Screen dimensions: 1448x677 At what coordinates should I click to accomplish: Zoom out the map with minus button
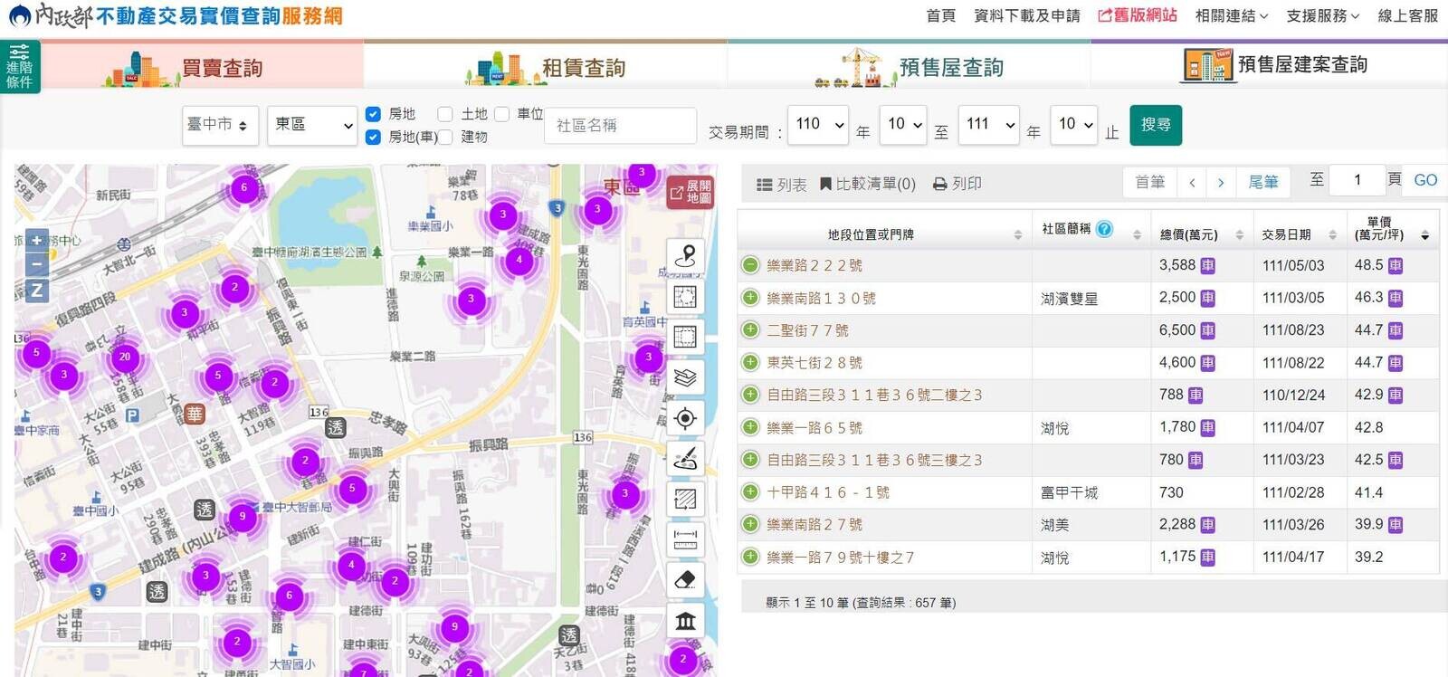pyautogui.click(x=36, y=265)
